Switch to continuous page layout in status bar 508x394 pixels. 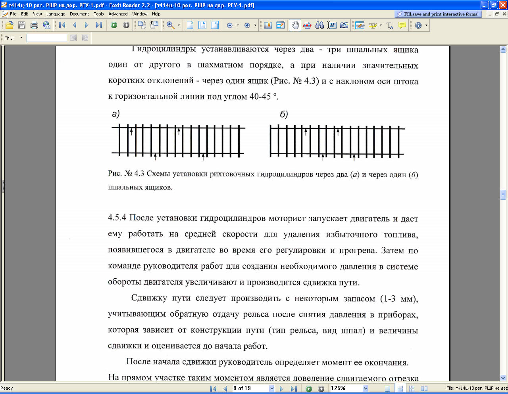pyautogui.click(x=400, y=388)
